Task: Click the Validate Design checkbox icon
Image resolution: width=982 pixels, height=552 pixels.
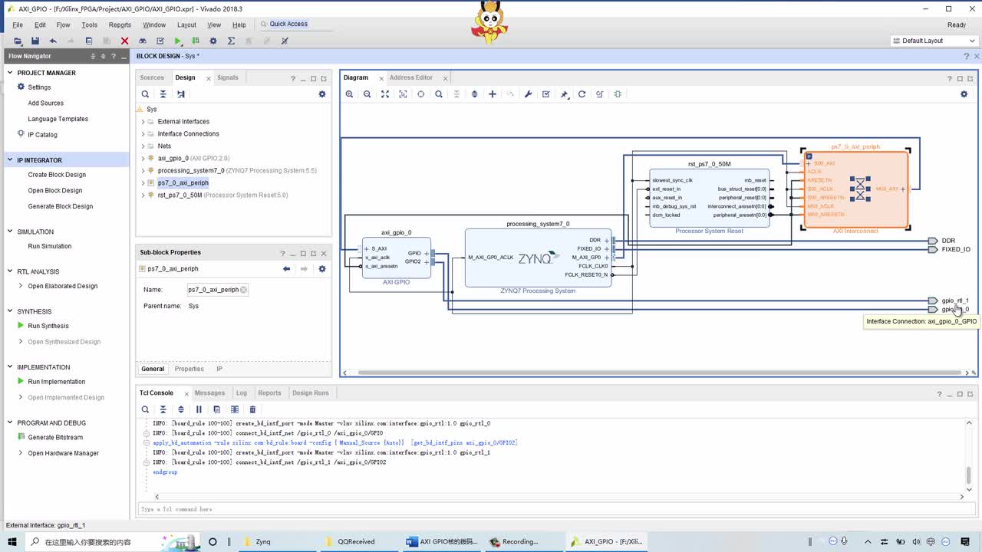Action: tap(545, 94)
